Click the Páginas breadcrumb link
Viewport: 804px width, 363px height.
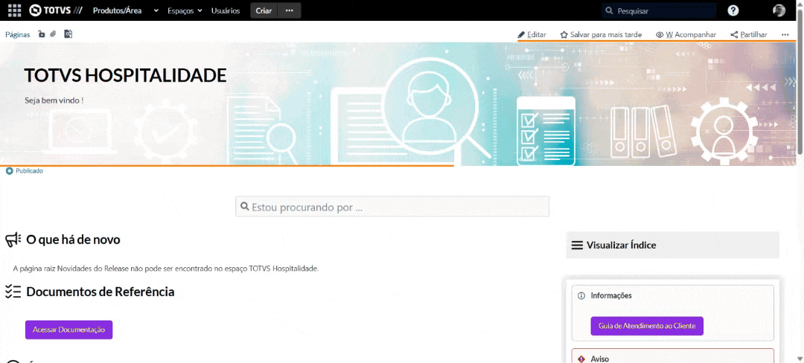[17, 34]
